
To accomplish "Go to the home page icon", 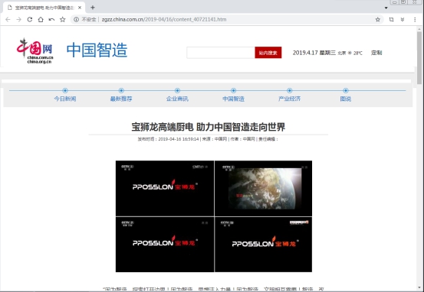I will point(41,19).
